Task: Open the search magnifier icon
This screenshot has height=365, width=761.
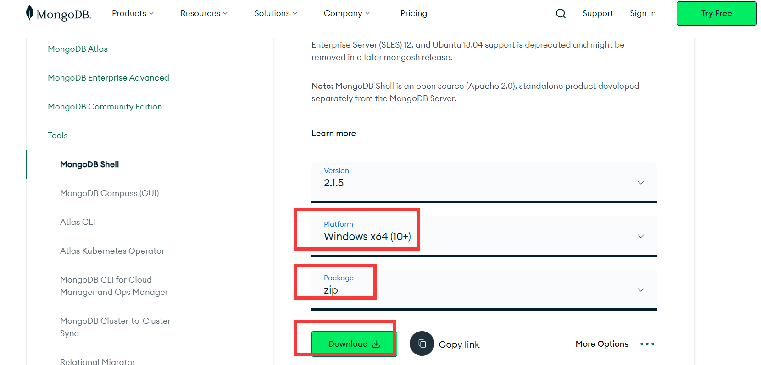Action: click(x=561, y=13)
